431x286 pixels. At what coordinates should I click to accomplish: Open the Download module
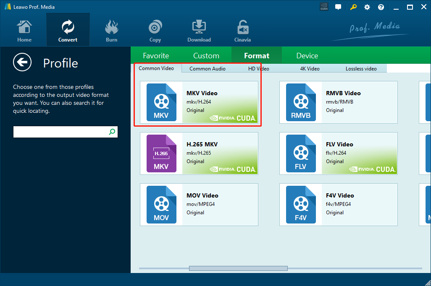pos(199,31)
